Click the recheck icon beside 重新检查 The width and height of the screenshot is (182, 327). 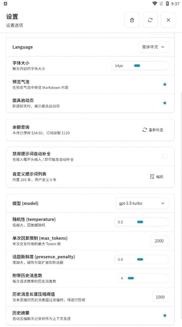pyautogui.click(x=145, y=130)
